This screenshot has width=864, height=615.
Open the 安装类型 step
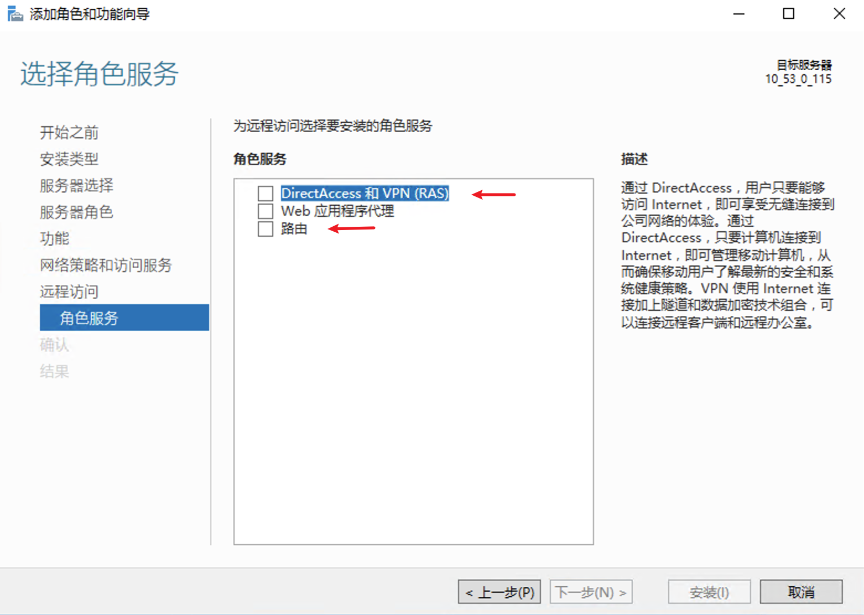click(69, 159)
